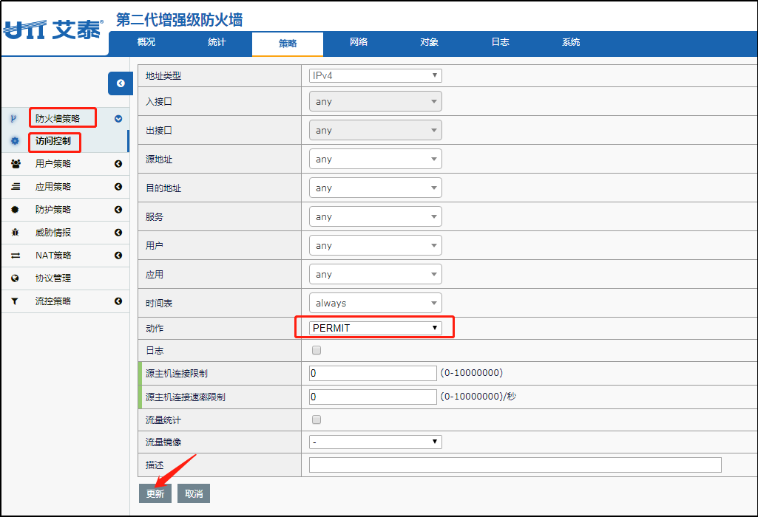Click the 更新 button
758x517 pixels.
tap(155, 493)
